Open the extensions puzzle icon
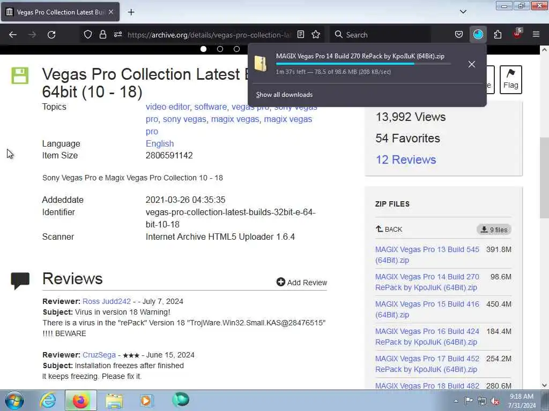This screenshot has width=549, height=411. pyautogui.click(x=498, y=35)
